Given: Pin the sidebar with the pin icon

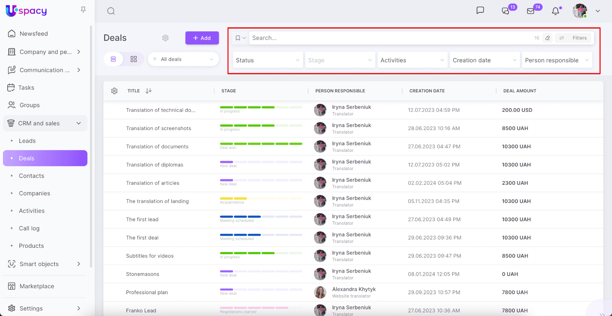Looking at the screenshot, I should point(83,10).
